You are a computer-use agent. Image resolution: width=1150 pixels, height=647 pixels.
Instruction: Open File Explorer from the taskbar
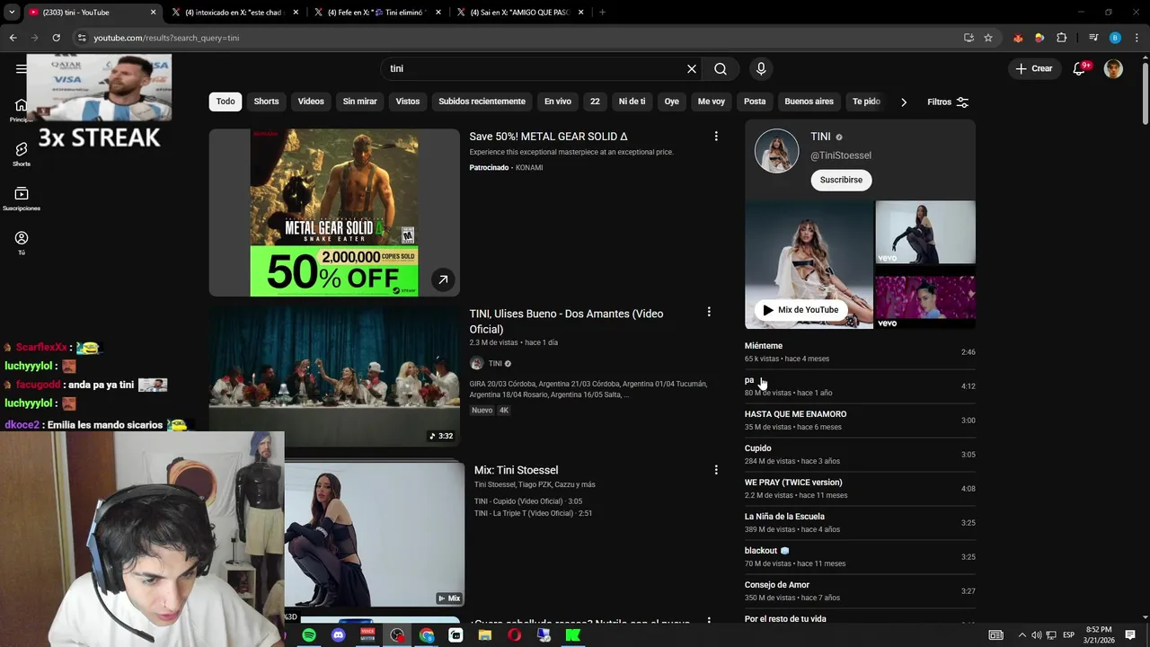485,635
